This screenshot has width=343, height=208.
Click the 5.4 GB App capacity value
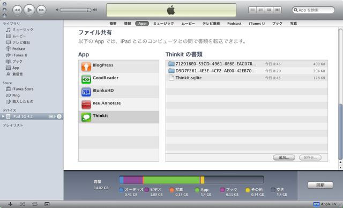[206, 195]
